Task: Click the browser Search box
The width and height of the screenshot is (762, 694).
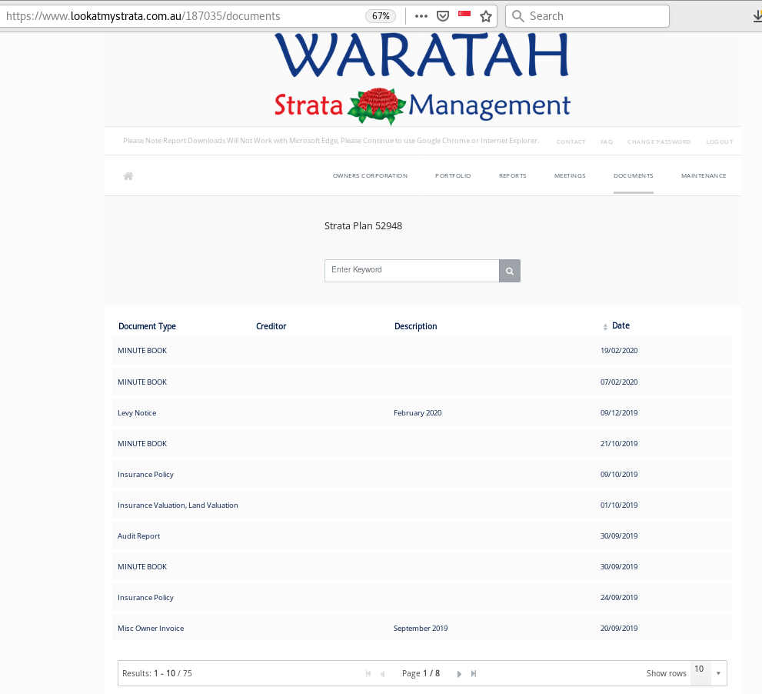Action: (x=587, y=16)
